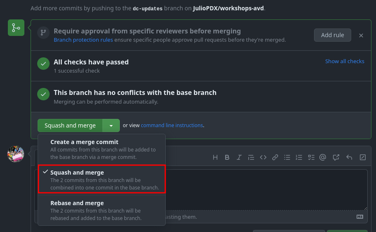
Task: Insert a quote block in the comment
Action: [x=251, y=157]
